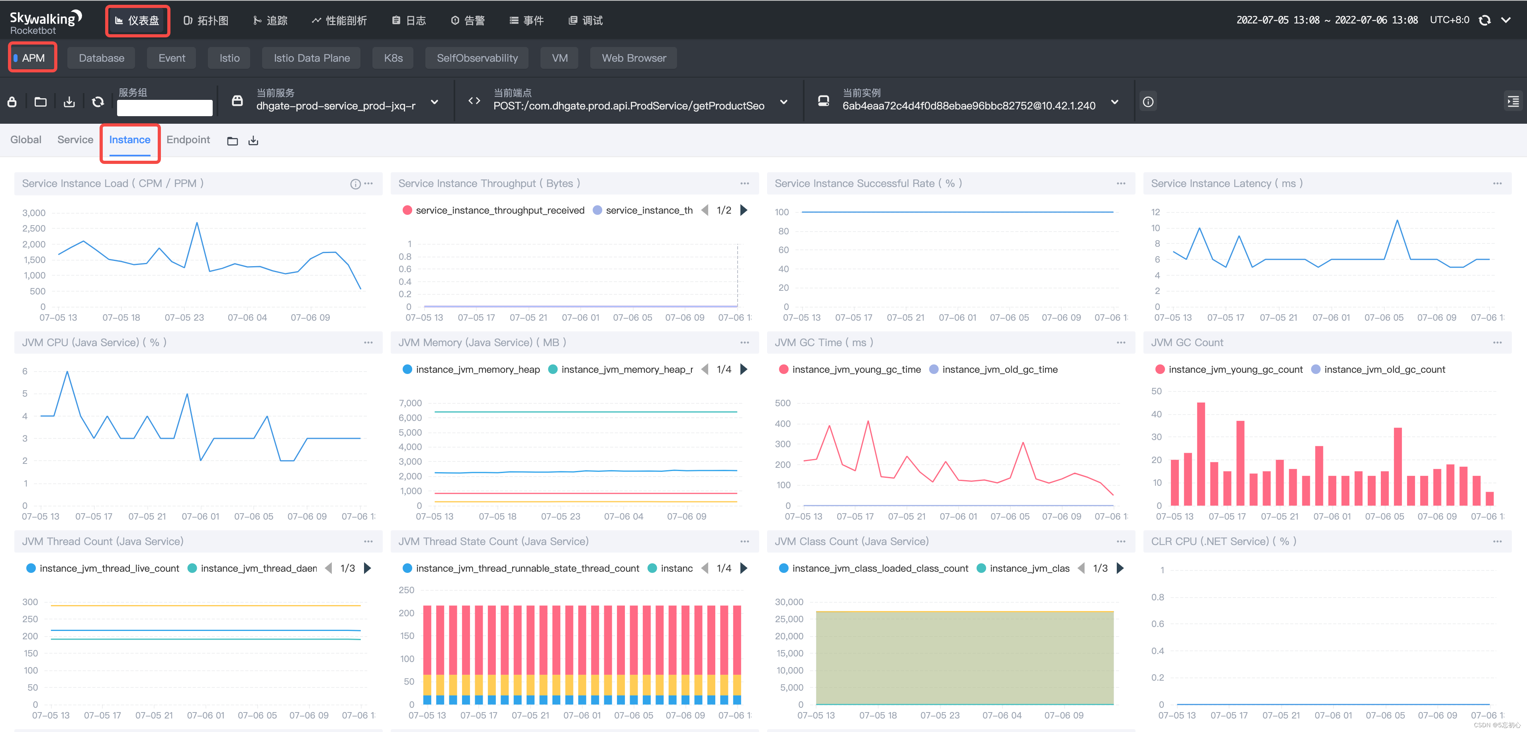1527x732 pixels.
Task: Open more options on JVM Thread Count panel
Action: [369, 542]
